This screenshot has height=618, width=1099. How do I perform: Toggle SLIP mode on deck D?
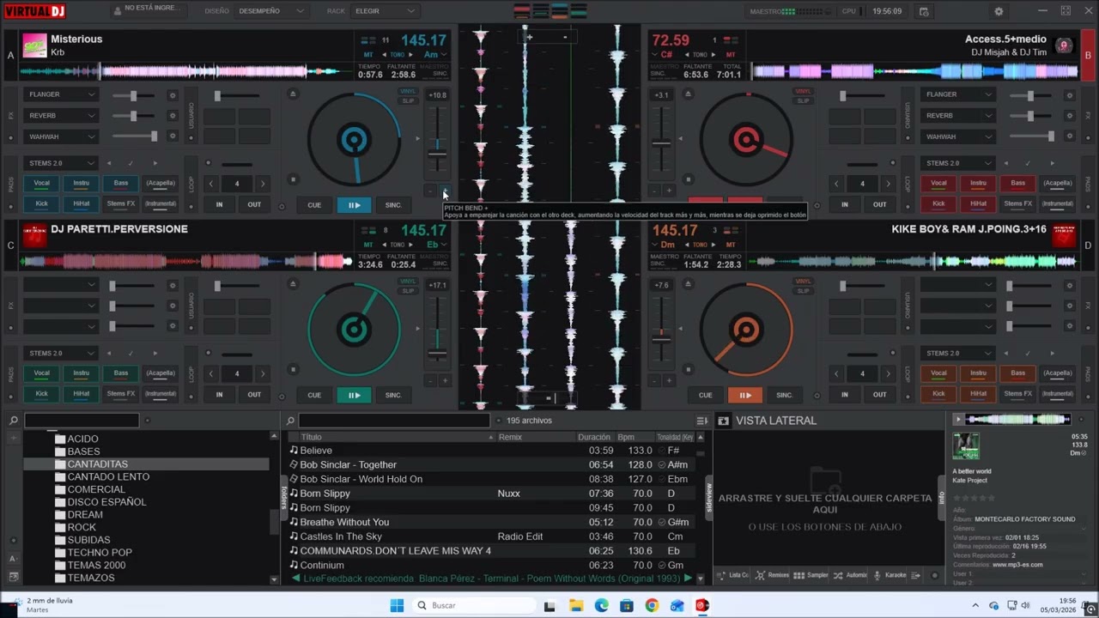click(x=803, y=291)
